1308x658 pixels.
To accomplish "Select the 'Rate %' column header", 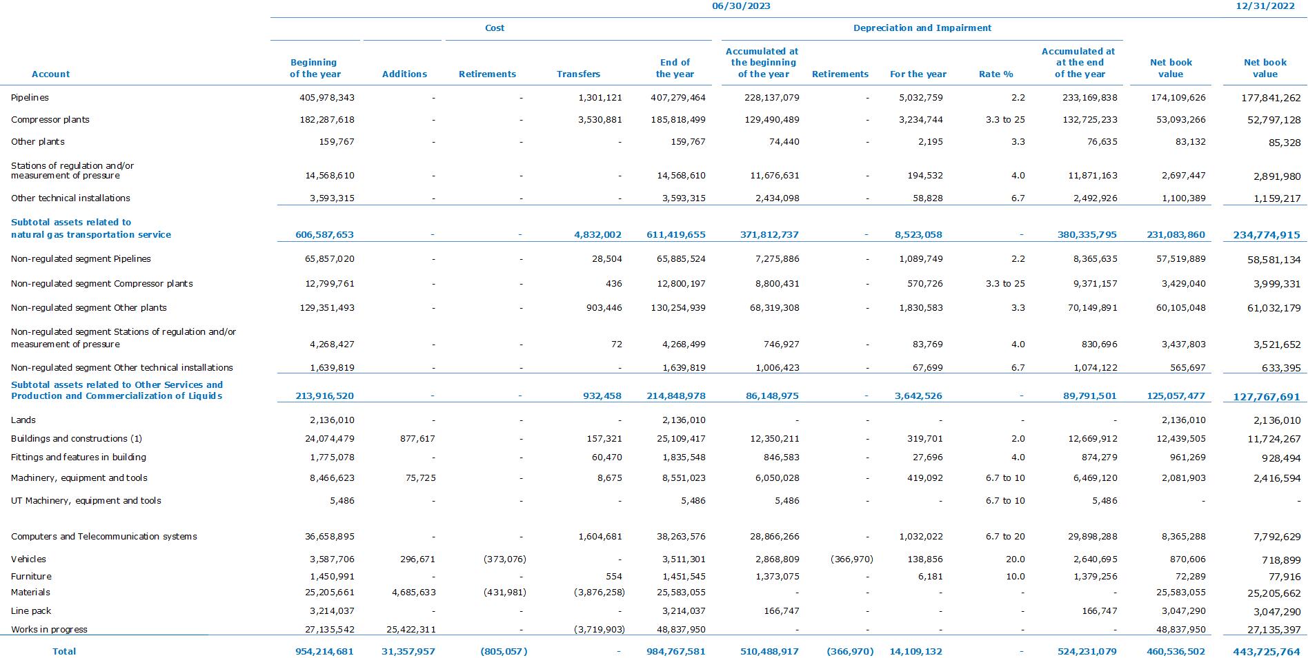I will tap(996, 74).
